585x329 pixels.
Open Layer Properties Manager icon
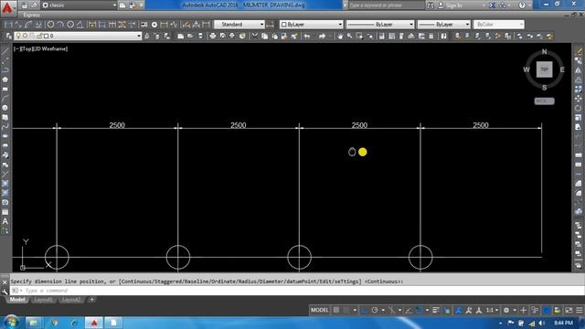click(8, 36)
